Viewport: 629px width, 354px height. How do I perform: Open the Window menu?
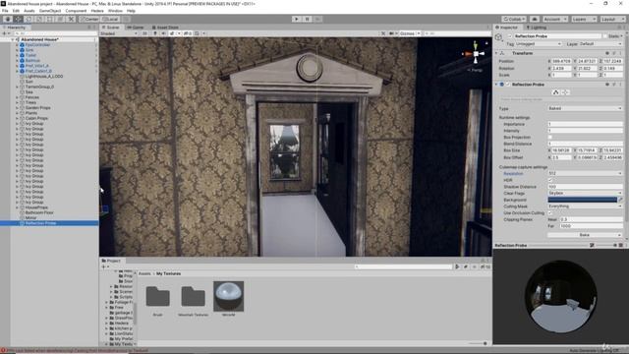pyautogui.click(x=115, y=11)
